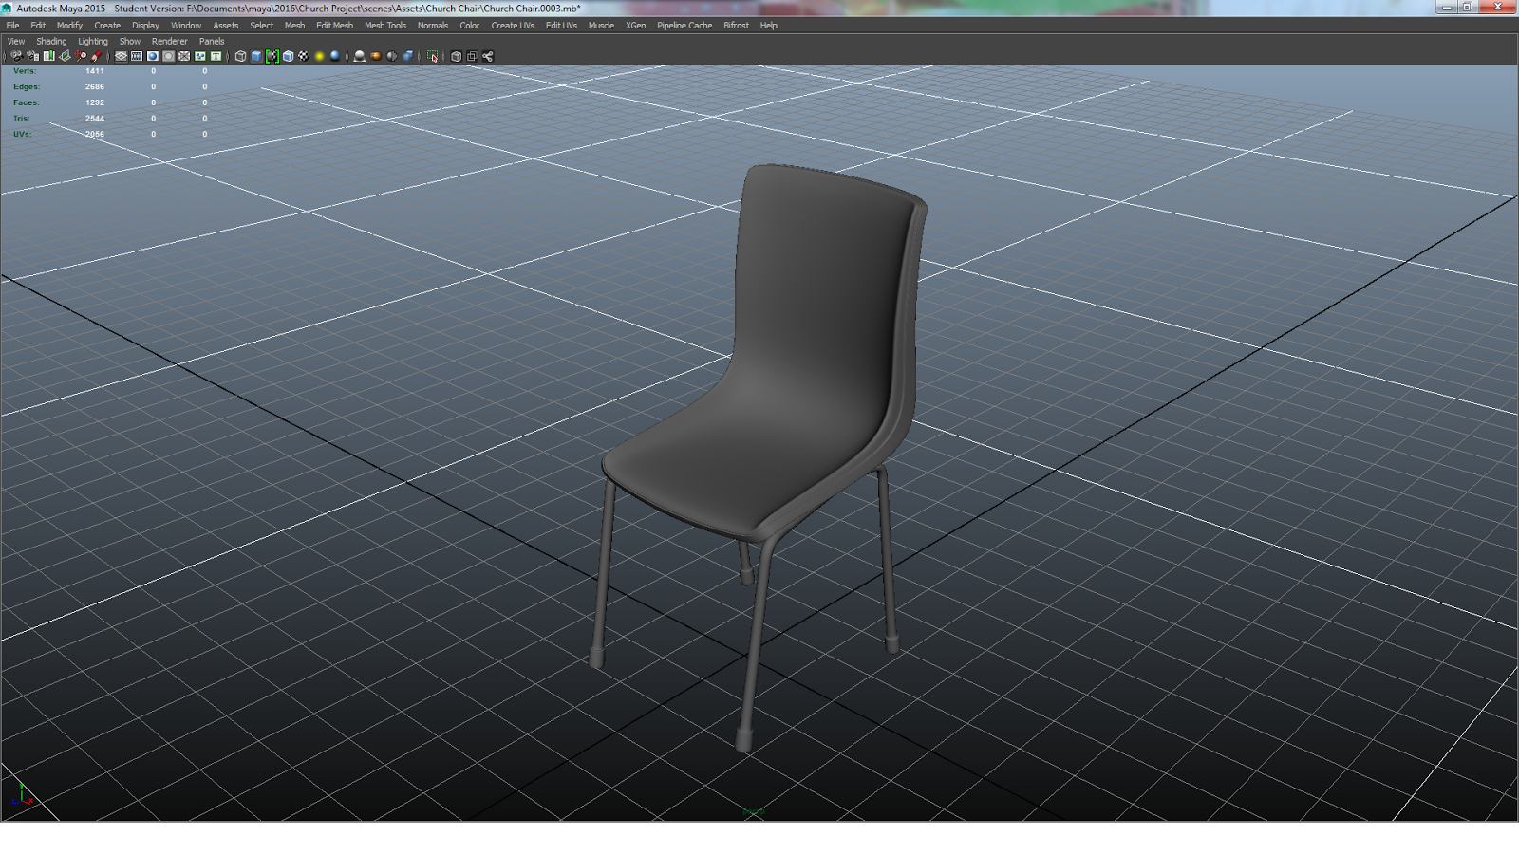
Task: Open the Select menu
Action: (x=262, y=26)
